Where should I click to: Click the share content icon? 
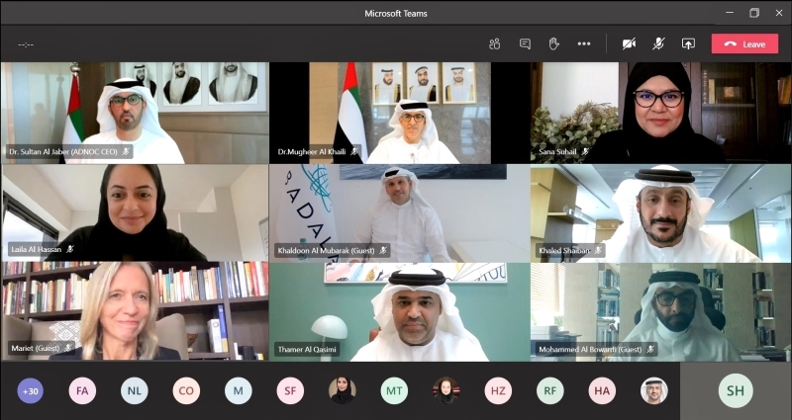[x=688, y=43]
